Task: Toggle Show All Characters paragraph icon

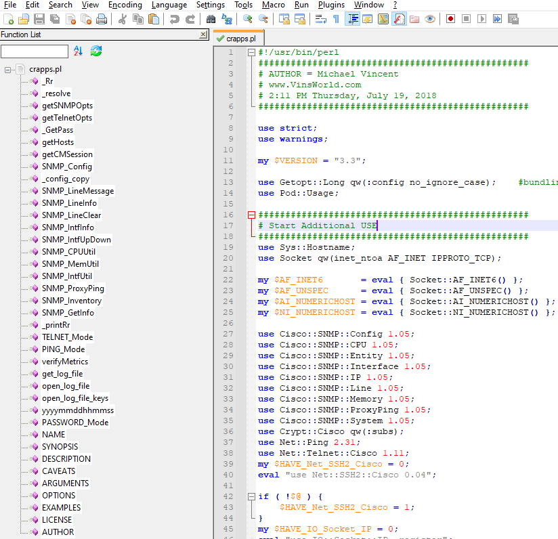Action: (x=336, y=19)
